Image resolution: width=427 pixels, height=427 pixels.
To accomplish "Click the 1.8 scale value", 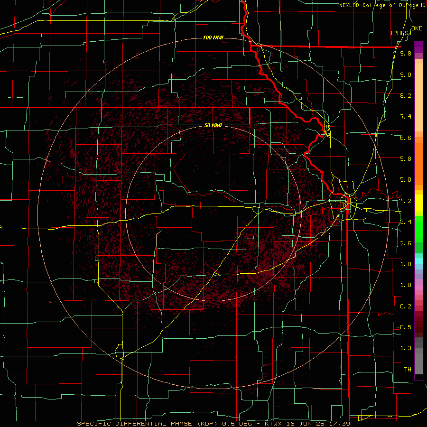I will (x=406, y=264).
